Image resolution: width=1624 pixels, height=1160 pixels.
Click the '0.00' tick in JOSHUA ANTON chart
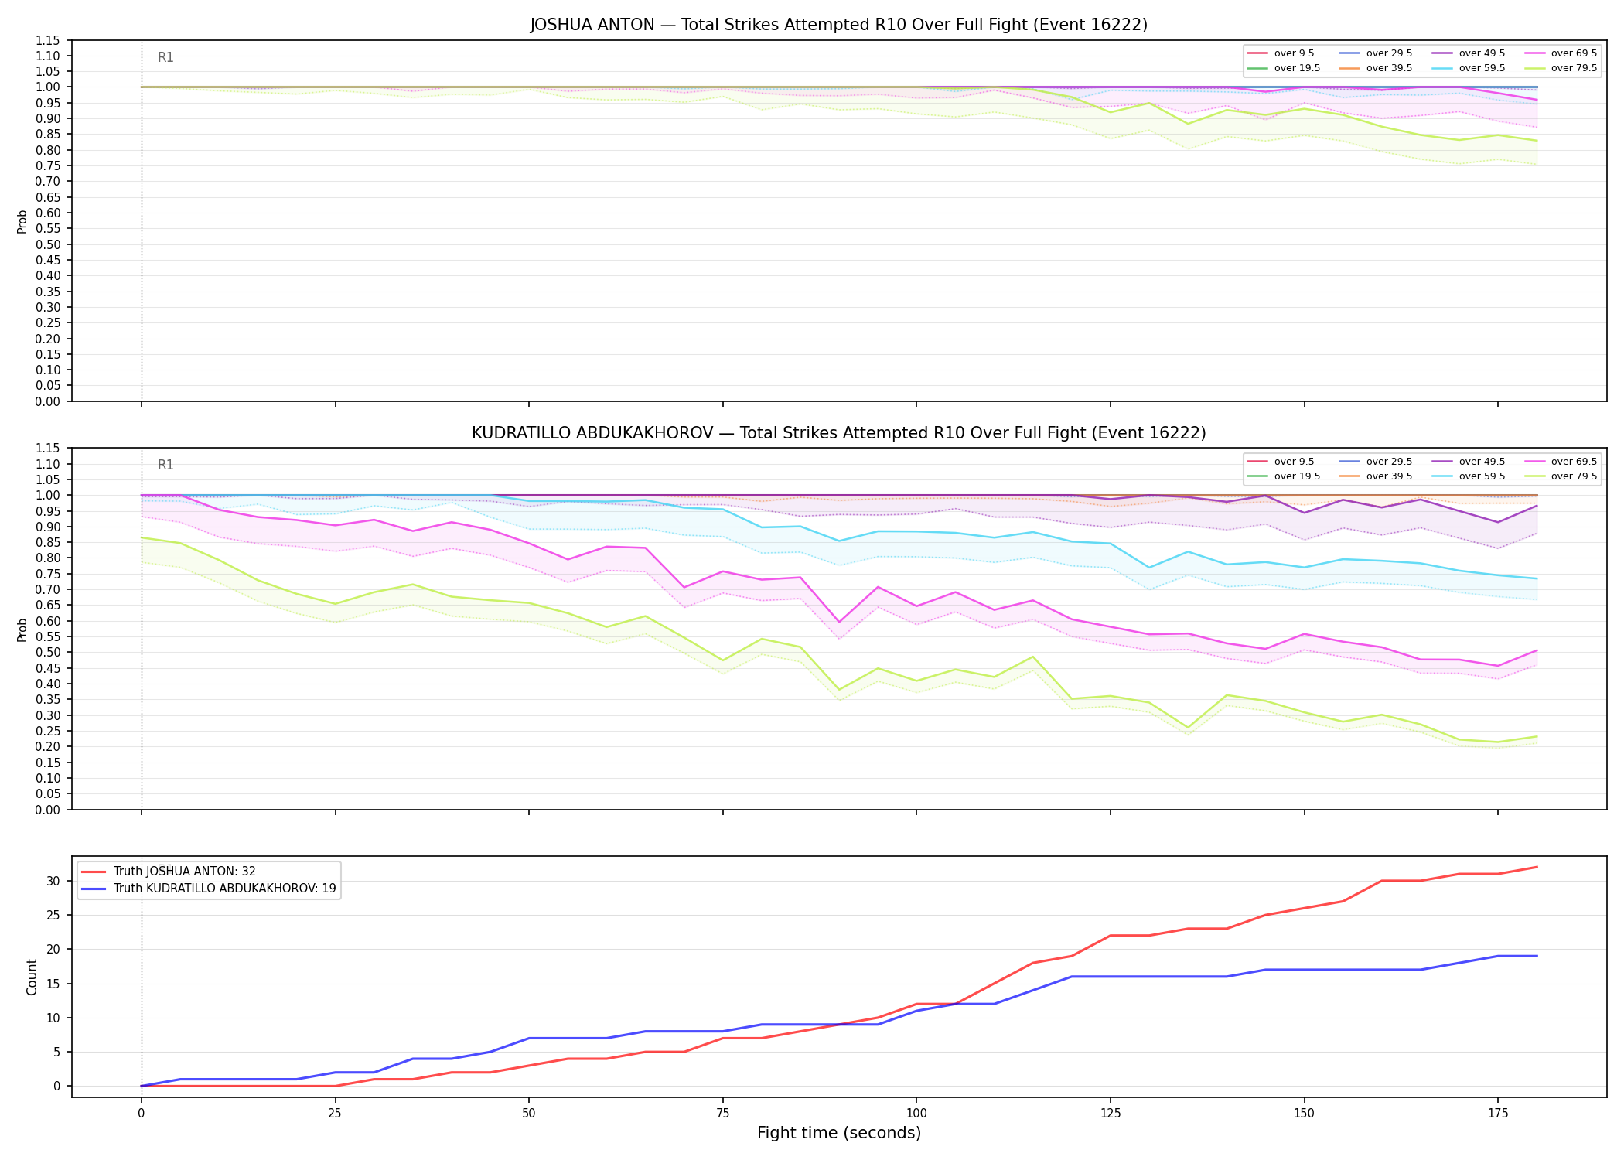48,401
